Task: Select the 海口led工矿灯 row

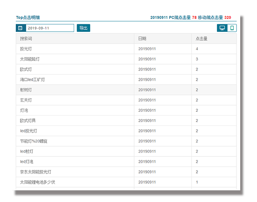Action: click(x=32, y=80)
